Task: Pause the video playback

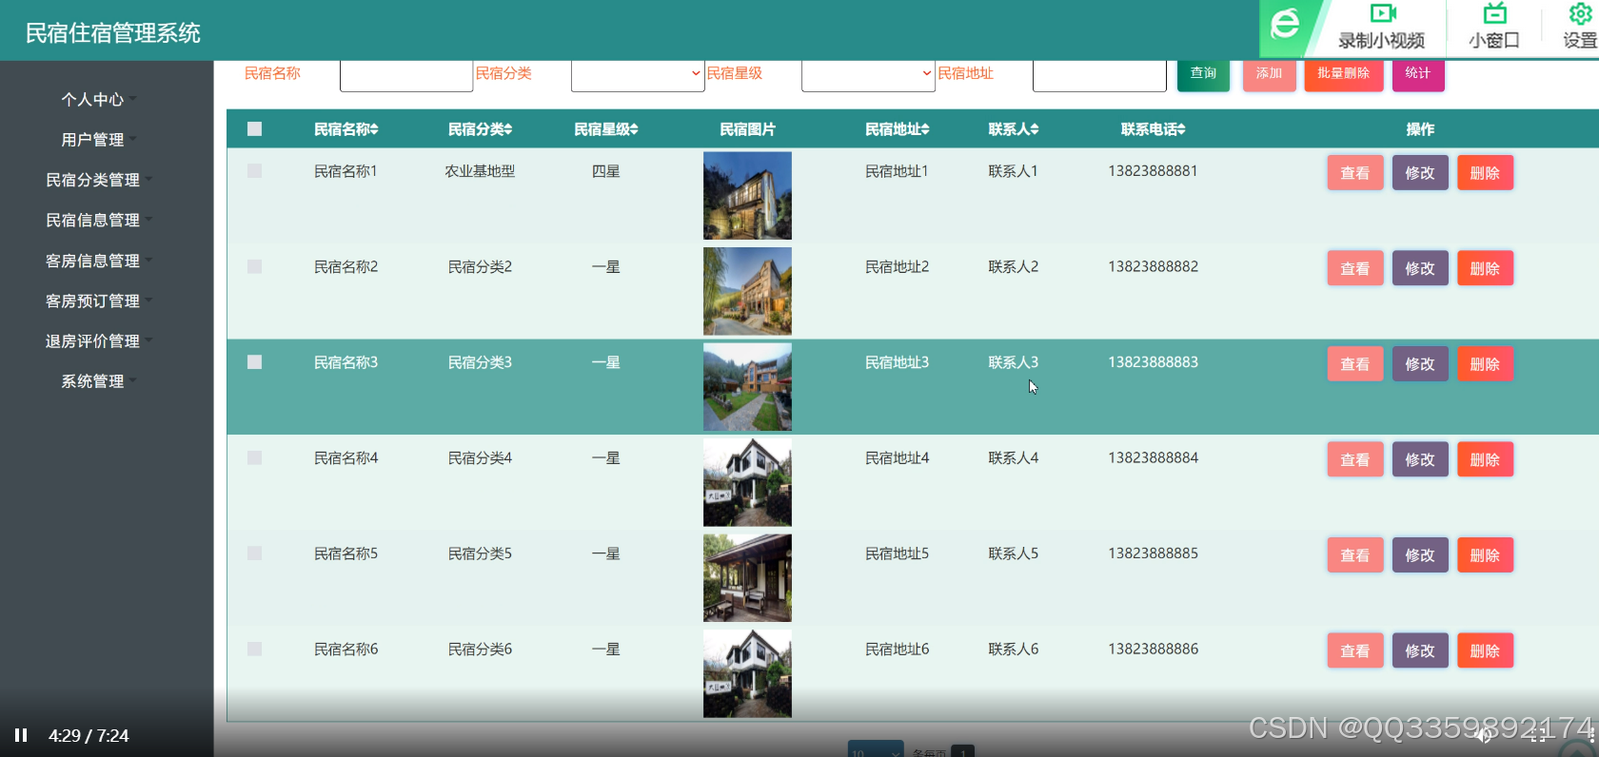Action: point(21,735)
